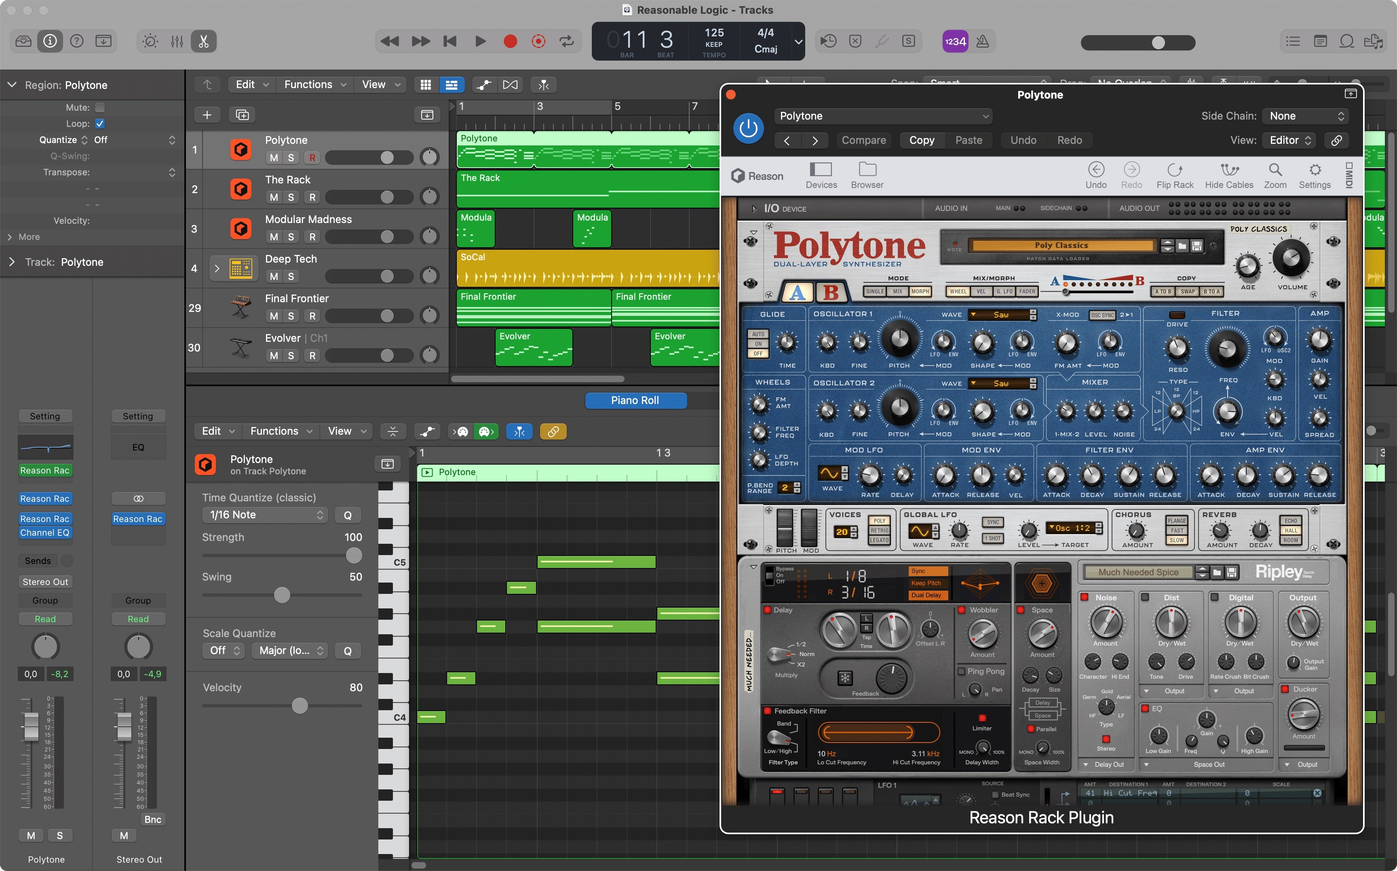Click Flip Rack icon
The image size is (1397, 871).
click(1175, 175)
